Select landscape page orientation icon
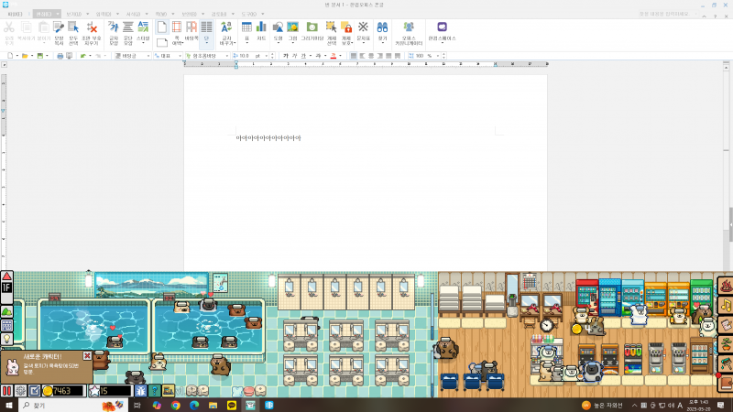The width and height of the screenshot is (733, 412). click(x=162, y=43)
